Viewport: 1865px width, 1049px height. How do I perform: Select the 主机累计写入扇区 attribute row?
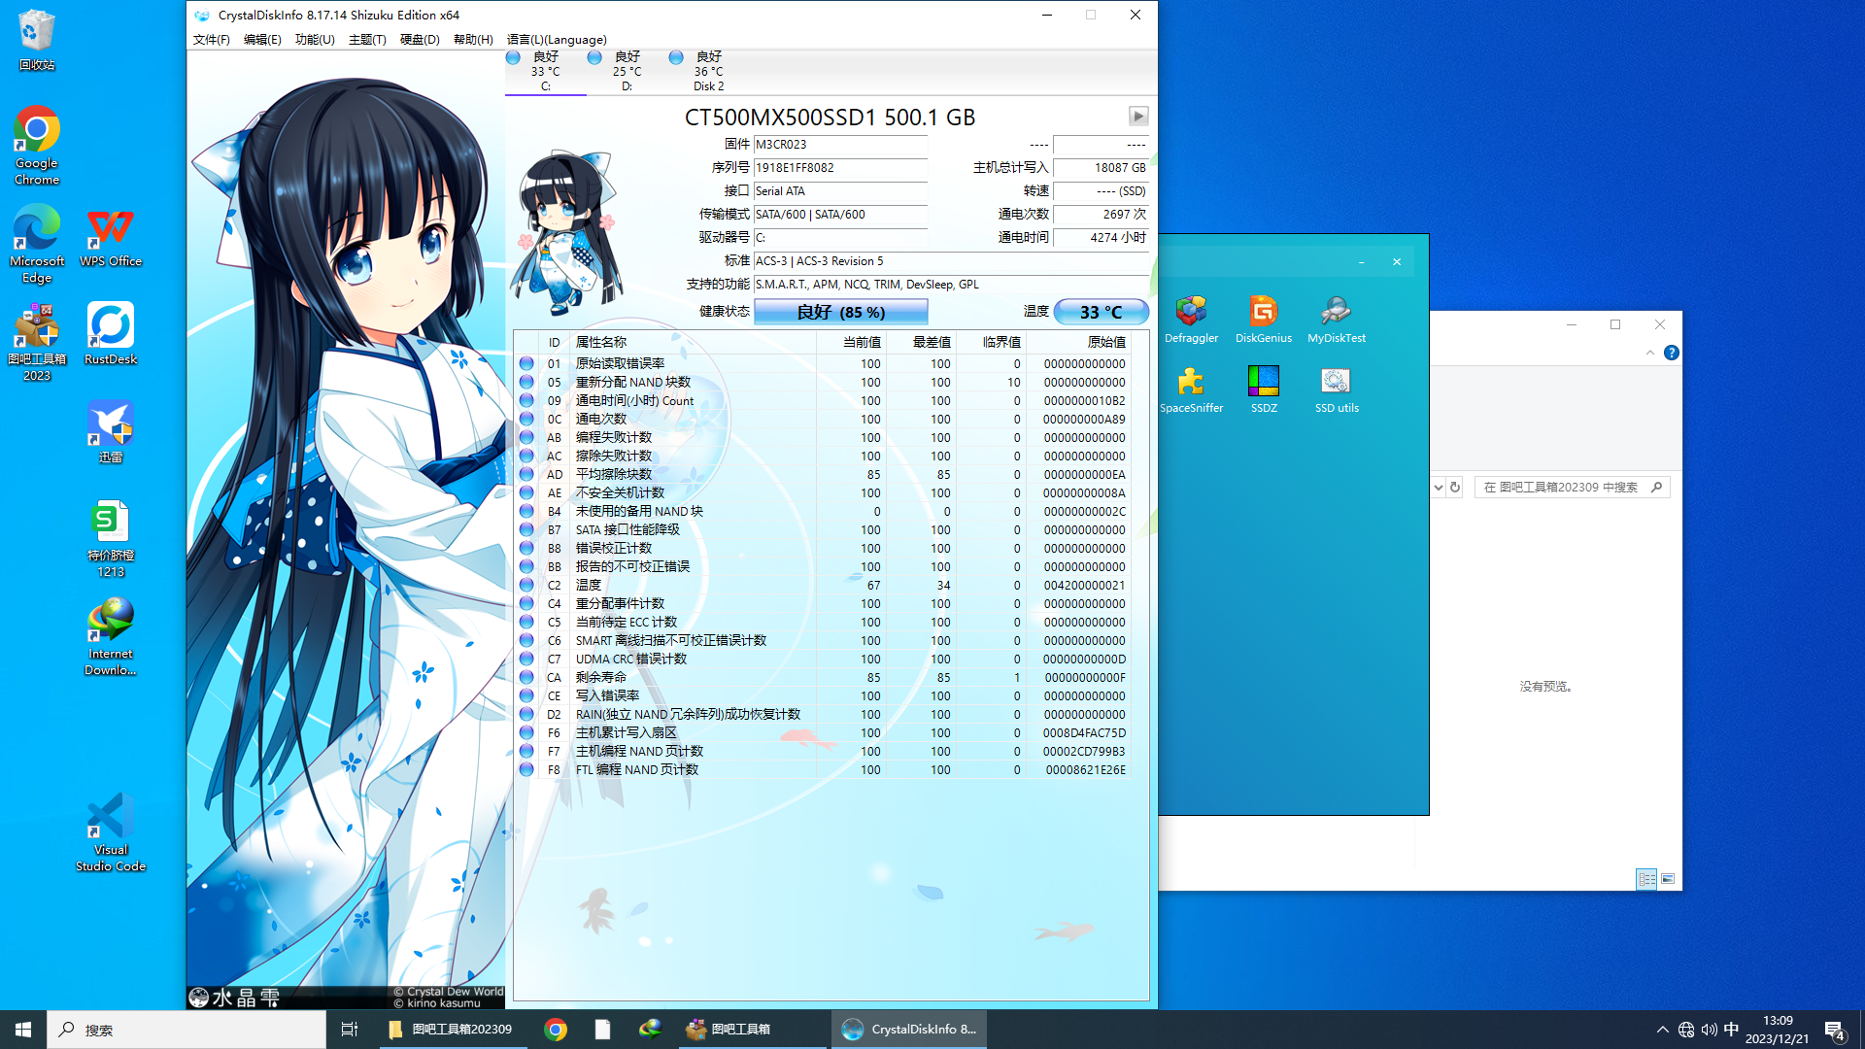tap(824, 732)
